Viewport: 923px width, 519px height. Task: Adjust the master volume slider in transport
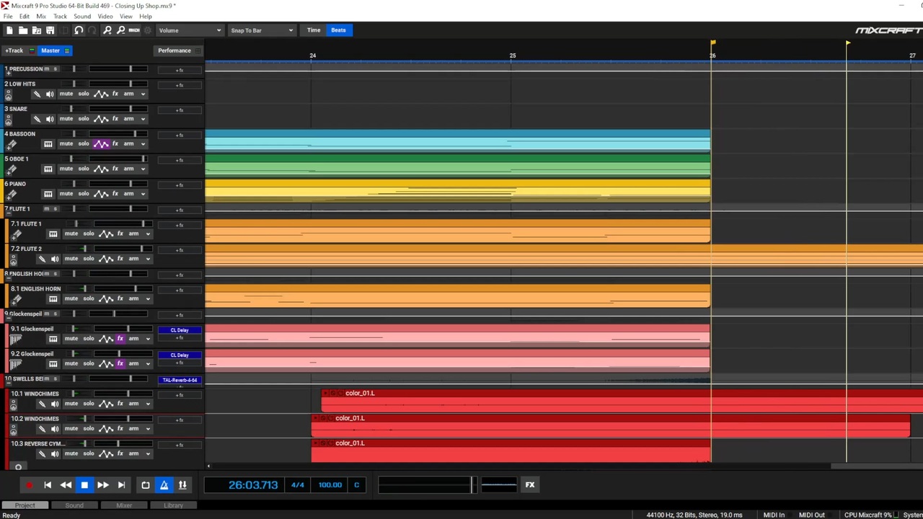tap(426, 485)
